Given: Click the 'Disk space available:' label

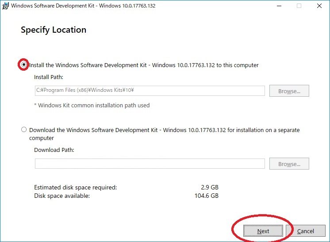Looking at the screenshot, I should coord(62,196).
